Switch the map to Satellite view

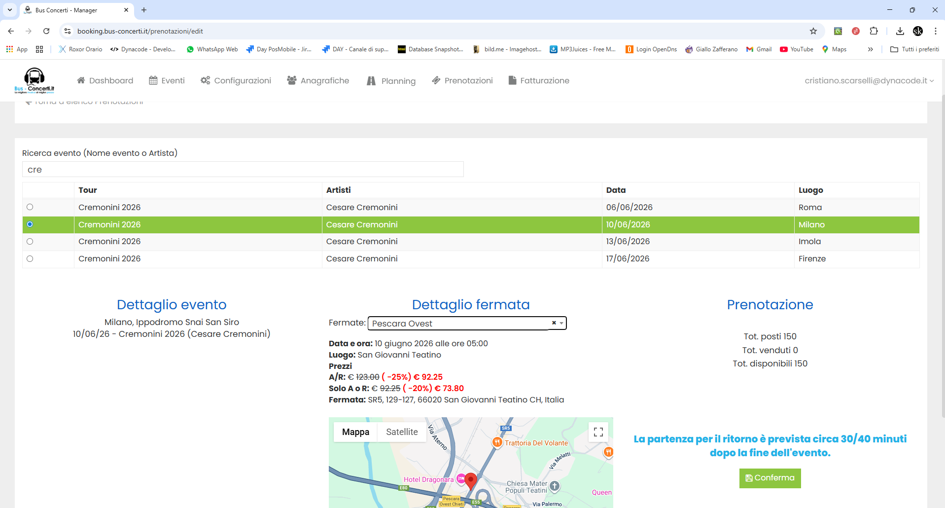402,432
